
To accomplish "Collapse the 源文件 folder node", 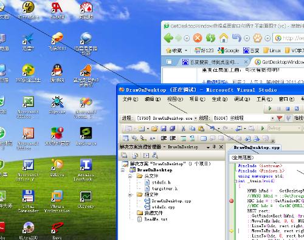I will pos(130,195).
